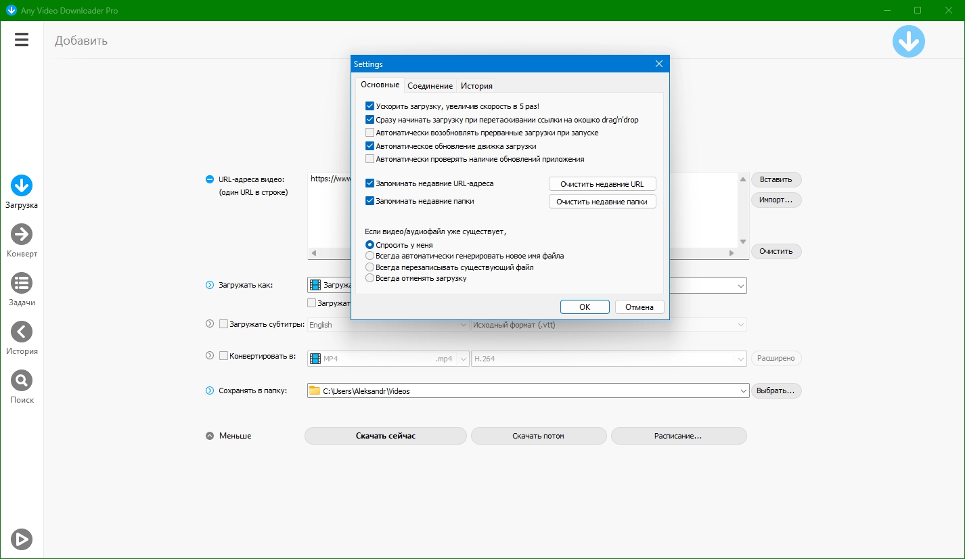Enable automatic app update check checkbox
Image resolution: width=965 pixels, height=559 pixels.
(369, 159)
